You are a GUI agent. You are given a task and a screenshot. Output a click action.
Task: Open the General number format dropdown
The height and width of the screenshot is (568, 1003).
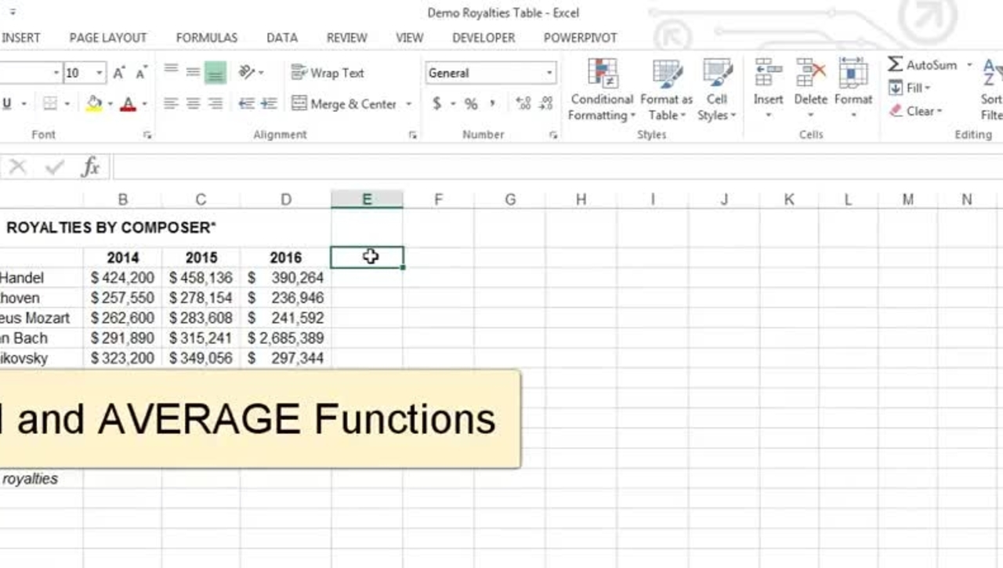coord(549,73)
